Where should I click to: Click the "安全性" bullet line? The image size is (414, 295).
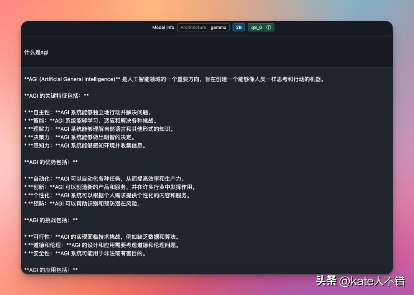tap(85, 254)
